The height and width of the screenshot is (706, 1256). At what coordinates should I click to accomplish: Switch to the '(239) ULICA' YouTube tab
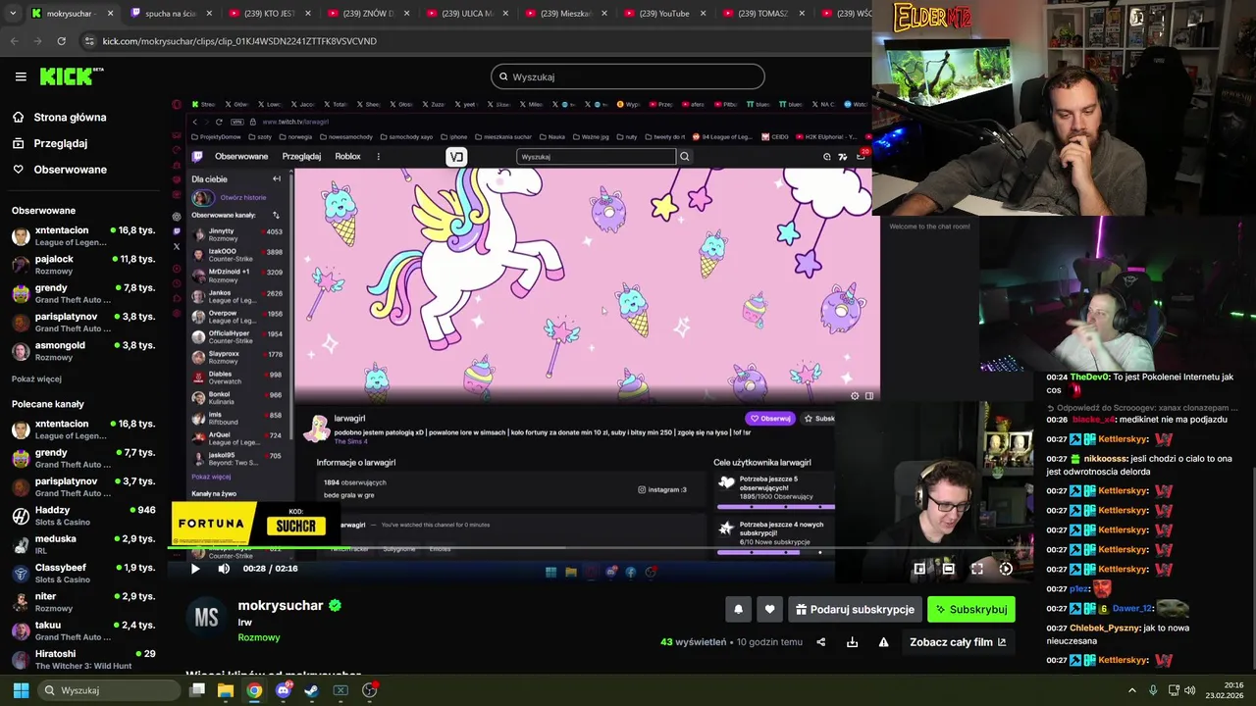467,14
